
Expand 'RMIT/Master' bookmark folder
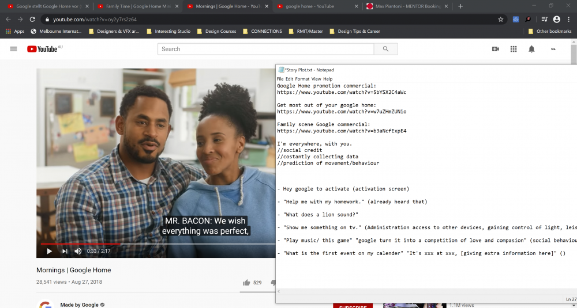306,31
